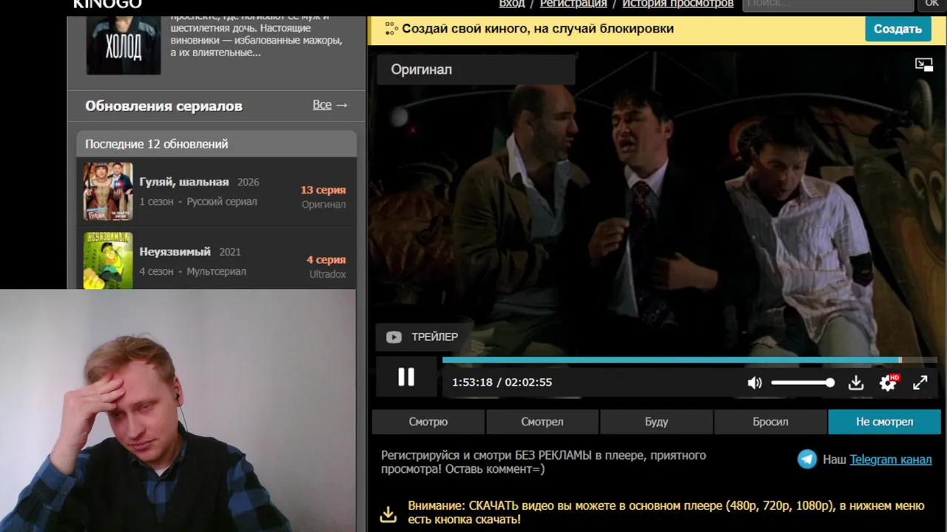Select the Буду watch status
Image resolution: width=947 pixels, height=532 pixels.
tap(656, 422)
